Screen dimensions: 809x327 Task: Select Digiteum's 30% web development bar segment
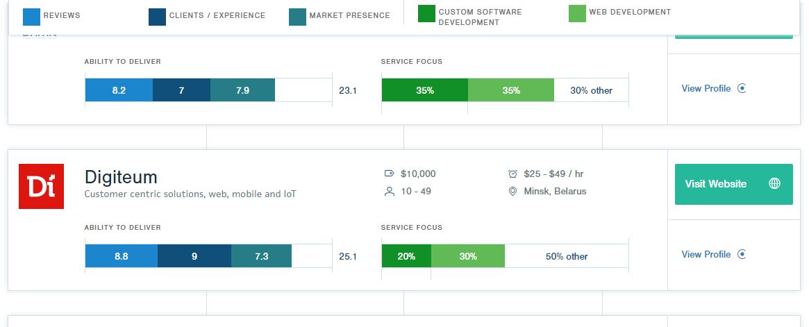pos(468,256)
